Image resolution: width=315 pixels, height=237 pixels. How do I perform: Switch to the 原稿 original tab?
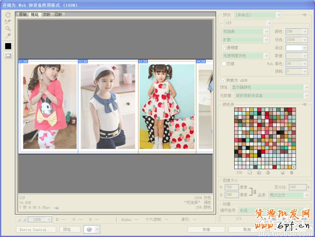pos(23,15)
